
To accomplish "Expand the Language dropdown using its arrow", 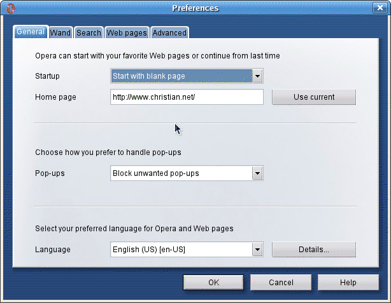I will coord(257,250).
